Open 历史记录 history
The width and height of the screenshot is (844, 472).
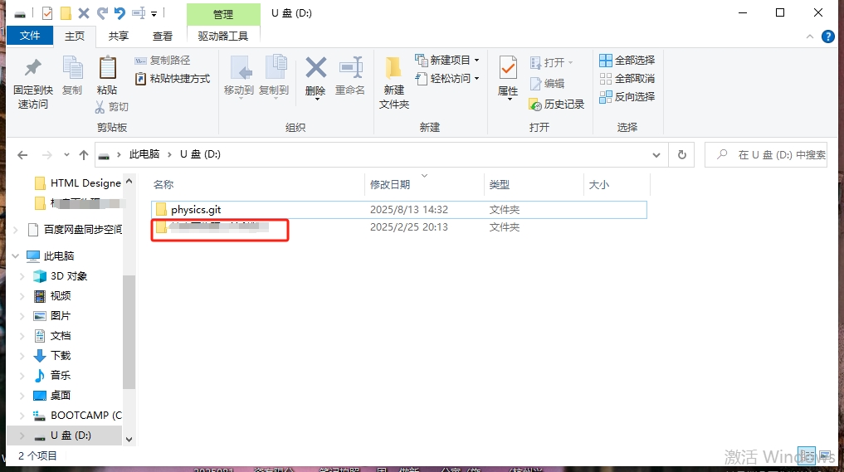(557, 105)
